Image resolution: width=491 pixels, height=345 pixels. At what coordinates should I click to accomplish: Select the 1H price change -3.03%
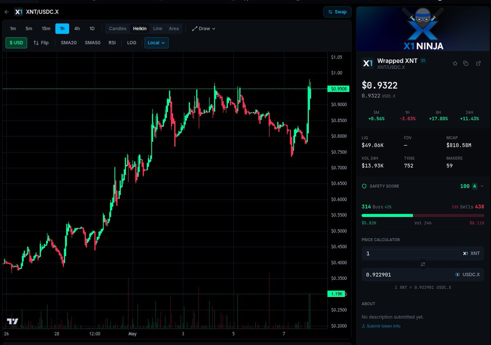407,119
